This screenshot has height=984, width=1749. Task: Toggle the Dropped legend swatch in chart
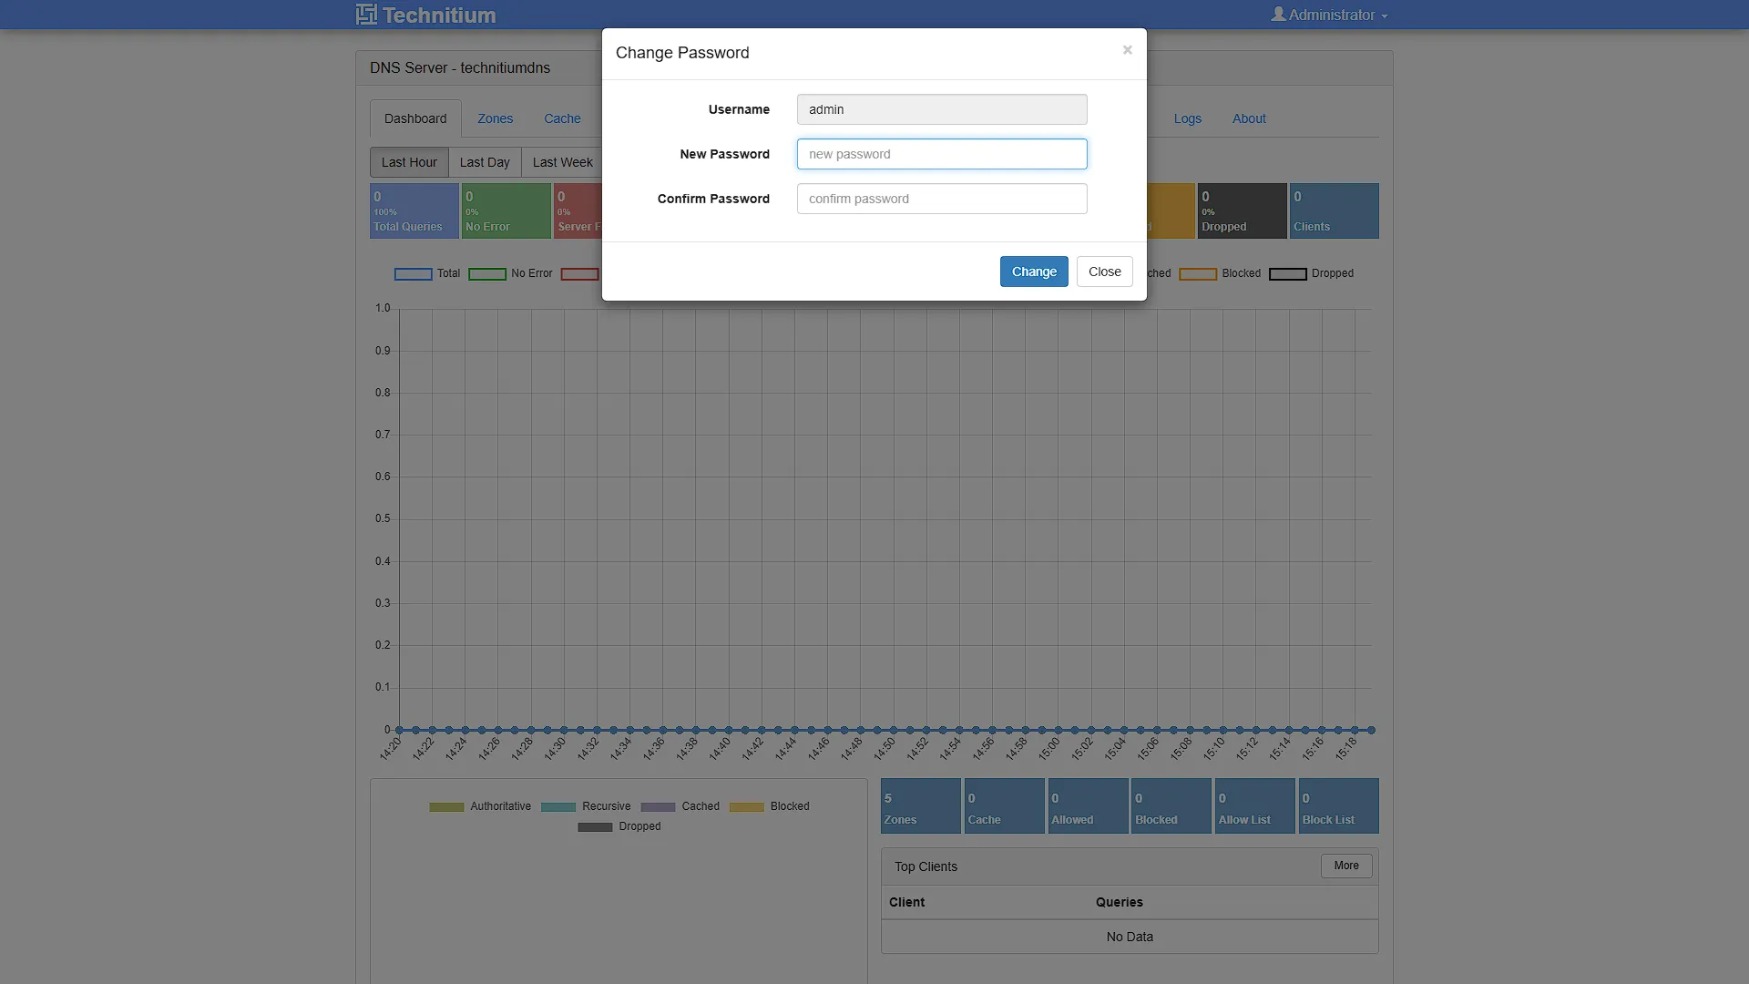[1287, 274]
